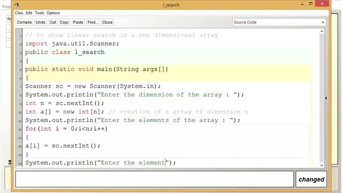Screen dimensions: 343x193
Task: Click the line 'public static void main(String args[])'
Action: point(96,69)
